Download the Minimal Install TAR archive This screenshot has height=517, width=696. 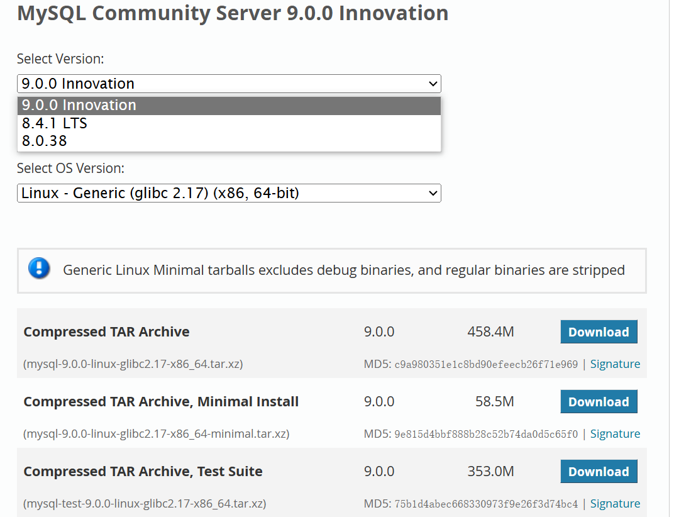coord(599,402)
